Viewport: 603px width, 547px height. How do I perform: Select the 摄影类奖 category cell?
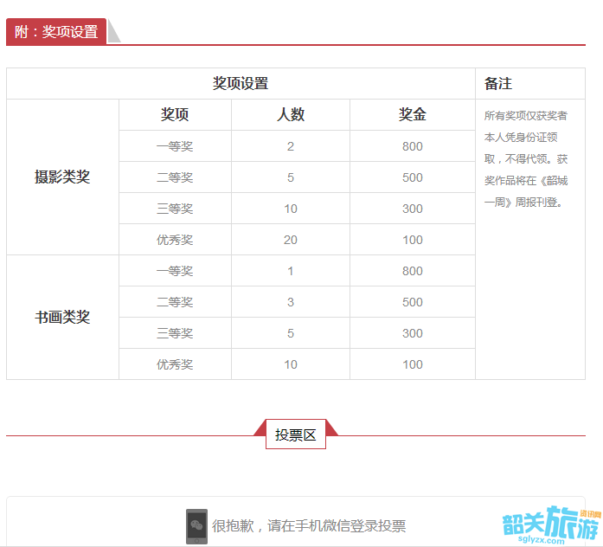tap(62, 177)
